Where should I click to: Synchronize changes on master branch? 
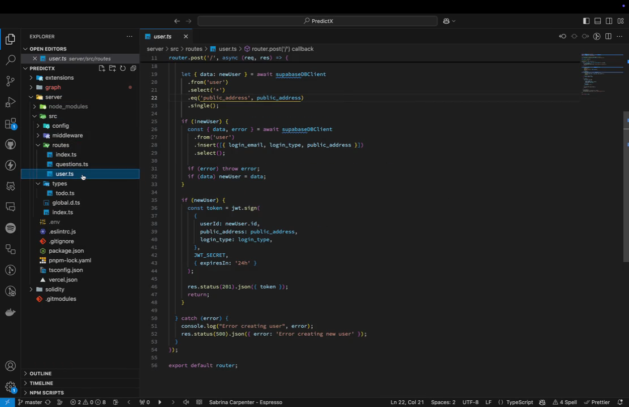coord(48,402)
